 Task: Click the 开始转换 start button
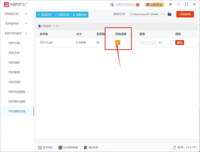pyautogui.click(x=185, y=14)
